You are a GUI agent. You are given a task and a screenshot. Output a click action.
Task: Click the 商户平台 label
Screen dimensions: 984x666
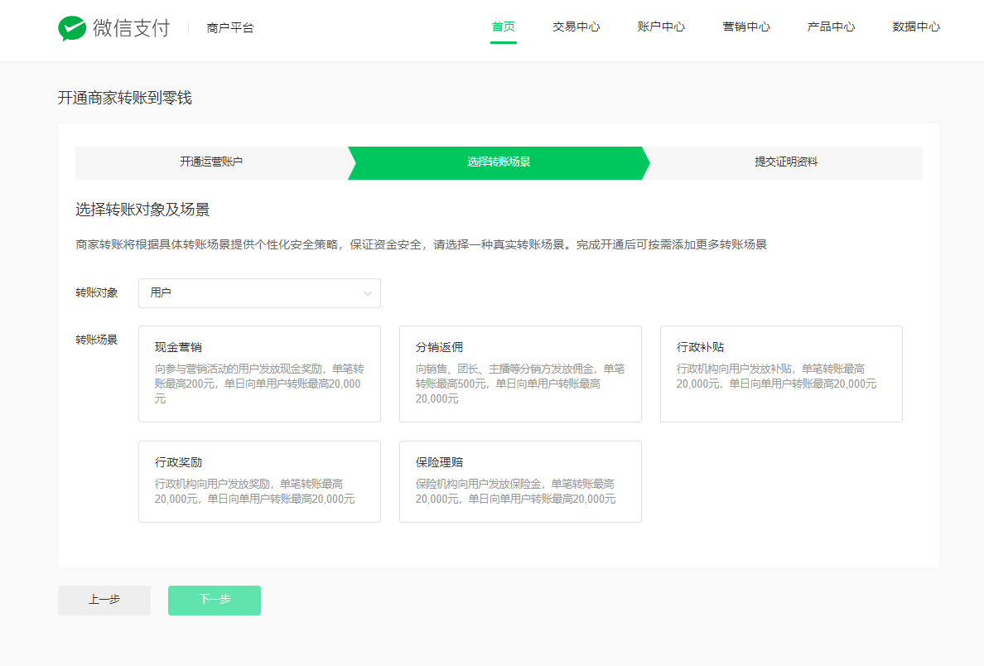(x=230, y=28)
